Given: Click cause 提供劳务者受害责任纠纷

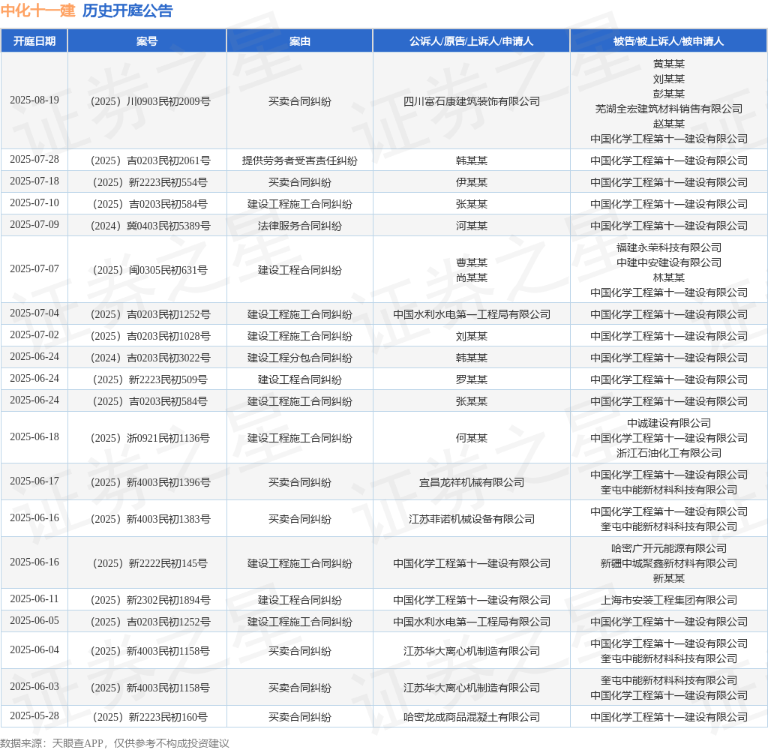Looking at the screenshot, I should pos(300,160).
